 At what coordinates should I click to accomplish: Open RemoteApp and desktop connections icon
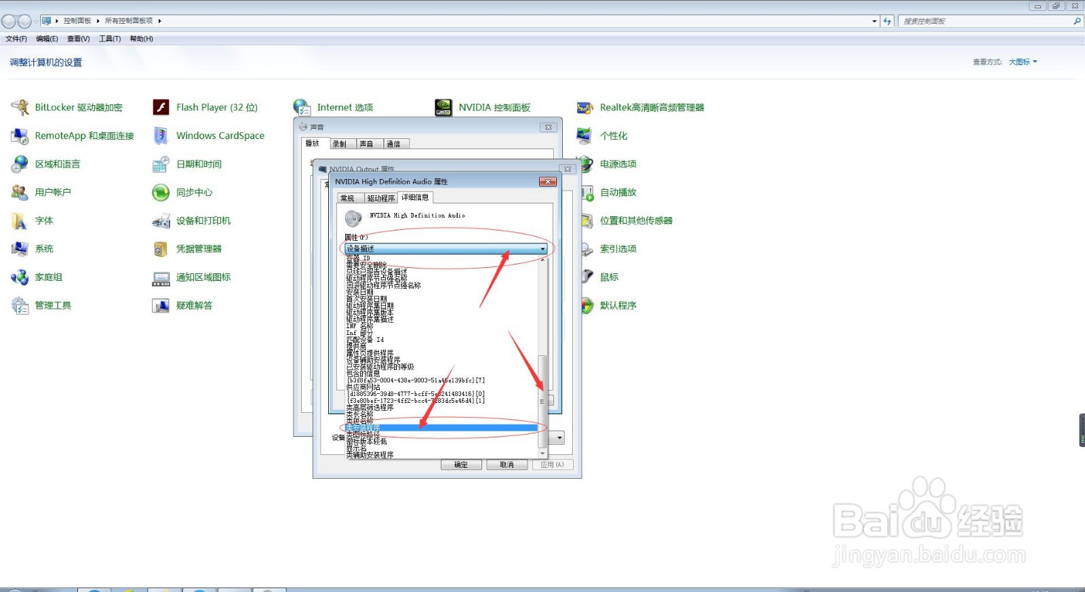coord(20,136)
